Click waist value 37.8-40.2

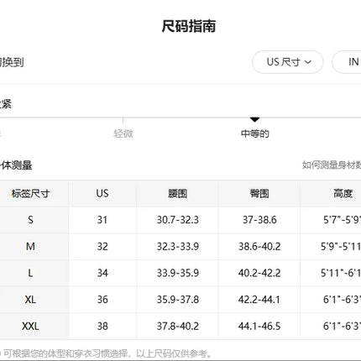(x=178, y=326)
